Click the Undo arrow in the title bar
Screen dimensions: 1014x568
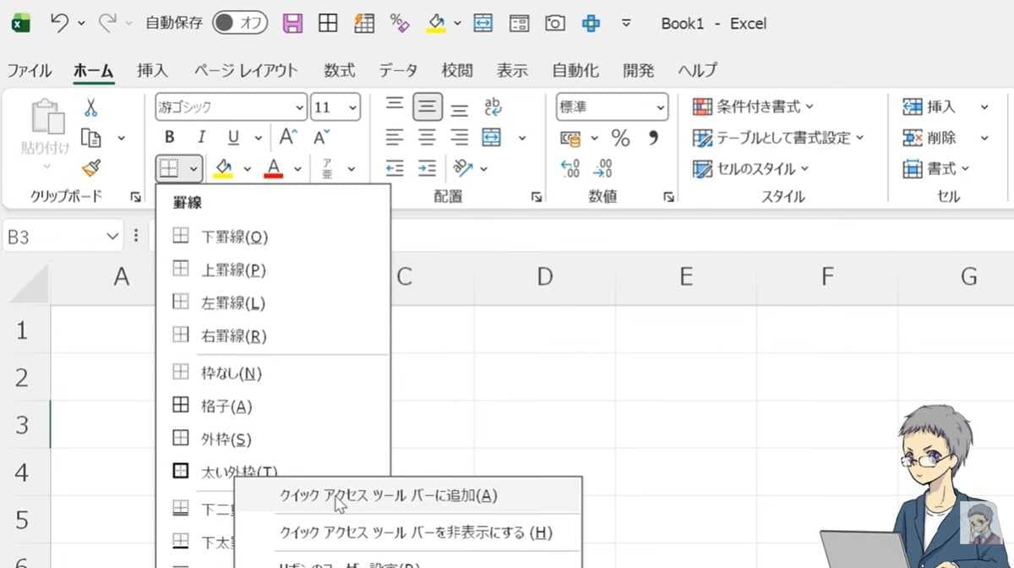[x=59, y=23]
